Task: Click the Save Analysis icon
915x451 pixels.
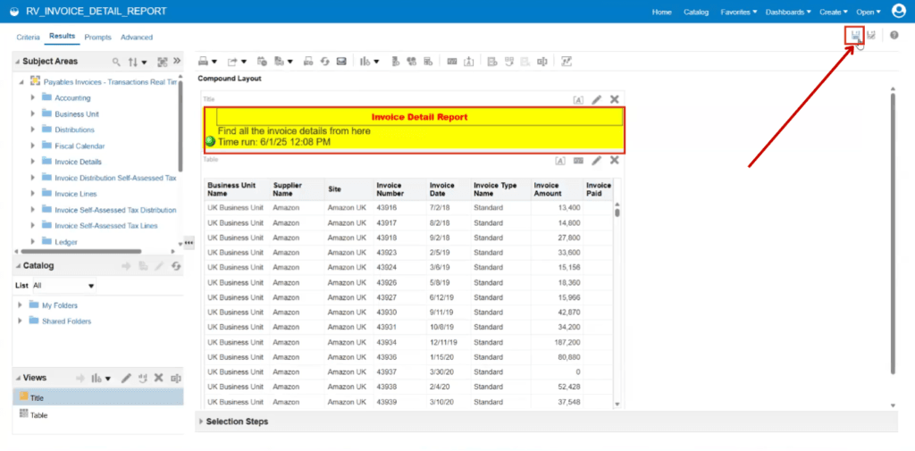Action: click(x=855, y=36)
